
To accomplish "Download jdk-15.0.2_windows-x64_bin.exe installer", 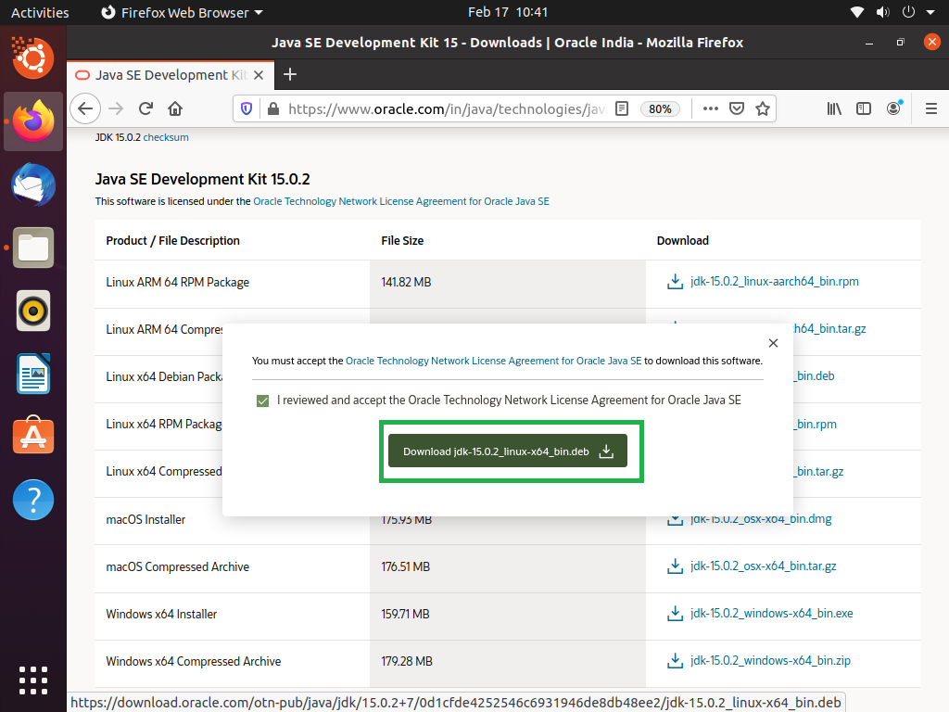I will tap(772, 614).
